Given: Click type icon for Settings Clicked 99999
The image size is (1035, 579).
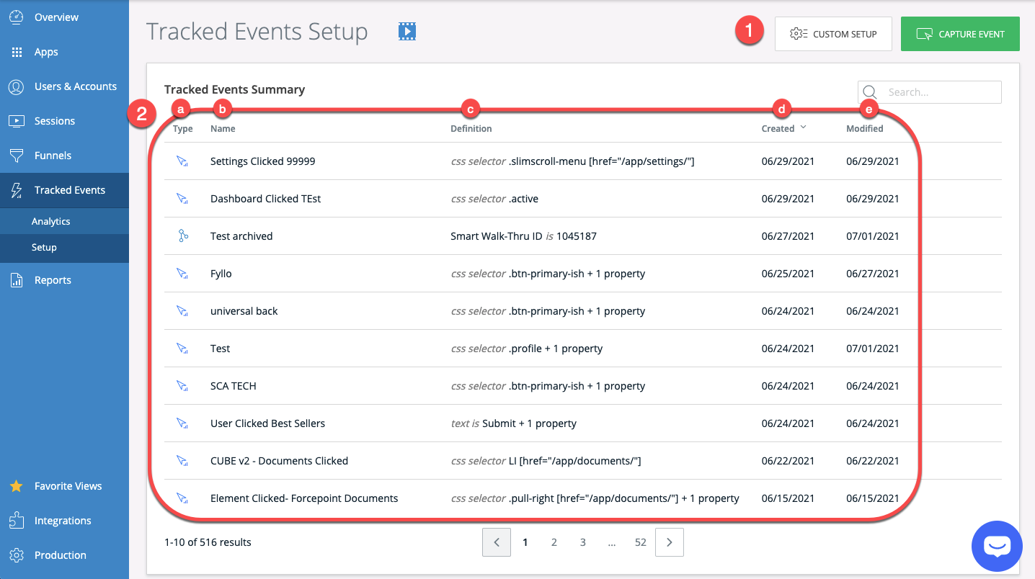Looking at the screenshot, I should click(182, 161).
